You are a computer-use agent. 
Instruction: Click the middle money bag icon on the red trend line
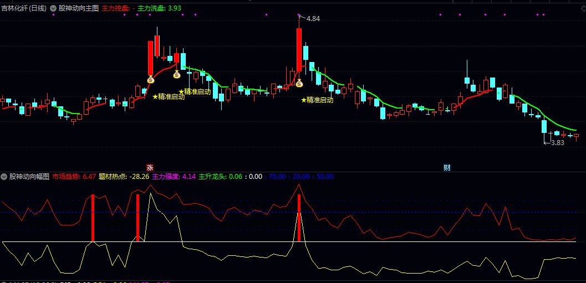pos(177,74)
